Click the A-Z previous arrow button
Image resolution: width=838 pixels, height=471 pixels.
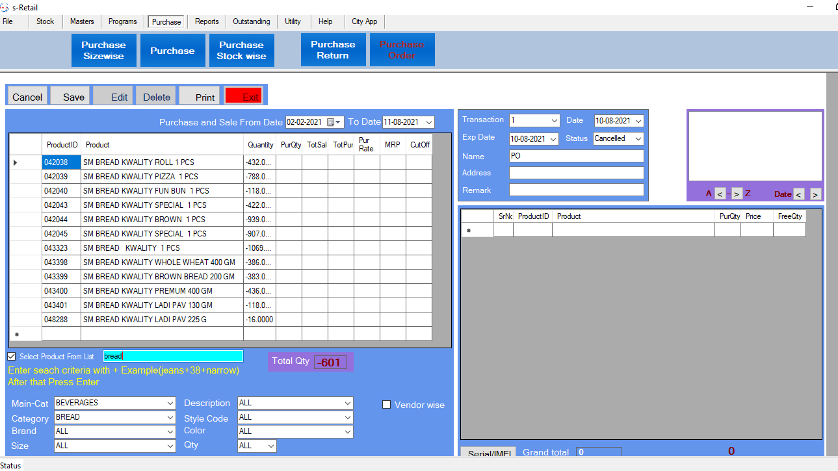pos(720,194)
